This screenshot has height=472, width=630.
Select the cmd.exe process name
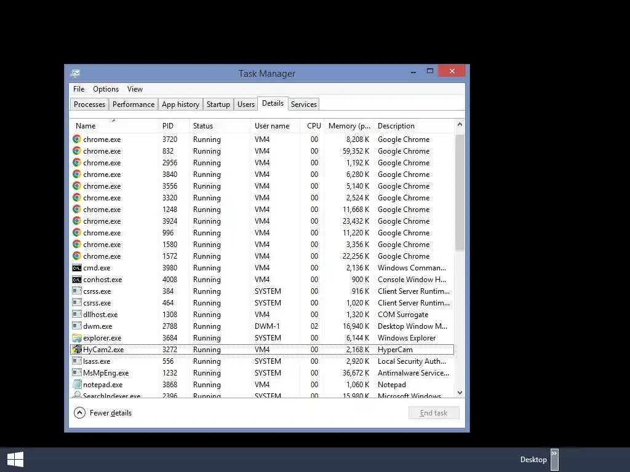97,268
